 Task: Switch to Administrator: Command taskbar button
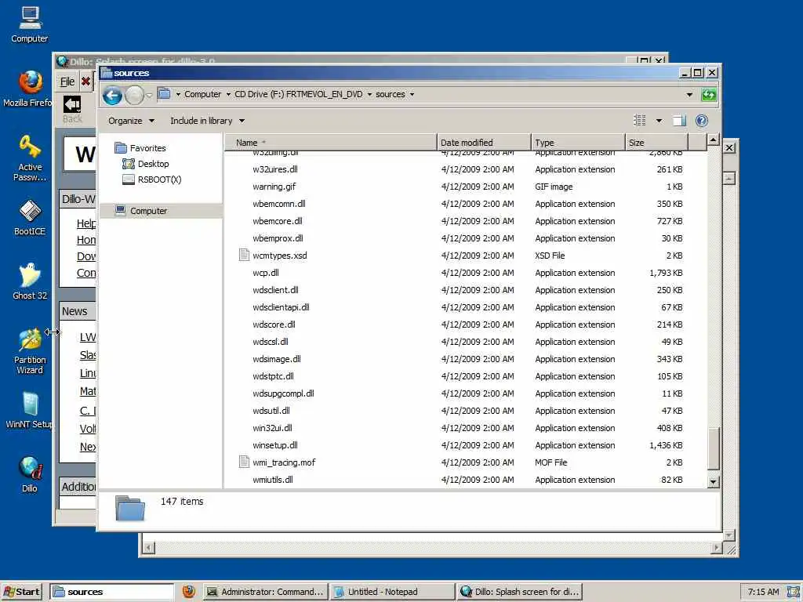pyautogui.click(x=265, y=592)
